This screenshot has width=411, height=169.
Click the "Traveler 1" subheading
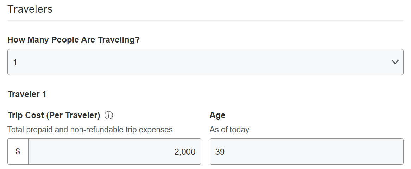(27, 94)
